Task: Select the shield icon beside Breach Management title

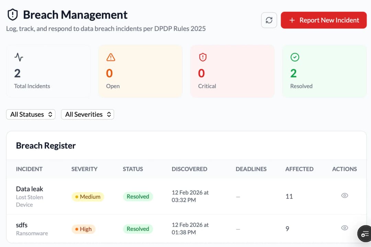Action: pyautogui.click(x=12, y=14)
